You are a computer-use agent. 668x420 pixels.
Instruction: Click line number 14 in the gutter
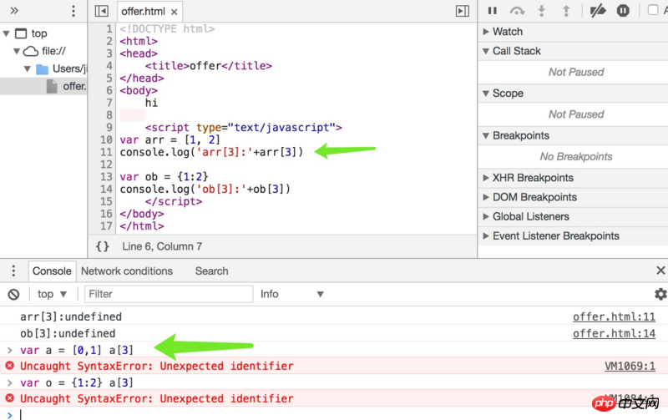pyautogui.click(x=106, y=190)
